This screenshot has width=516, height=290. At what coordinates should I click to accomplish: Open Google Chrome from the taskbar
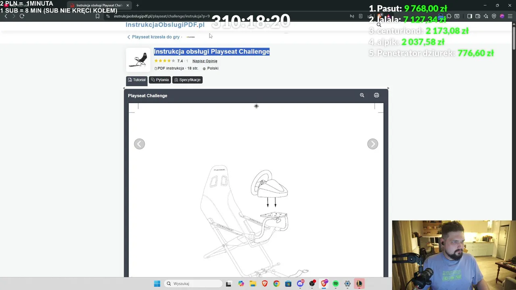tap(276, 284)
